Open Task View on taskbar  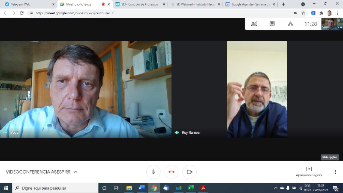pyautogui.click(x=116, y=188)
